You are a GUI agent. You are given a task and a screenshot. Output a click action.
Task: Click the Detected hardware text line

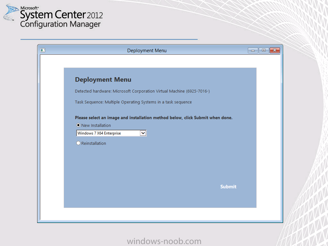142,91
